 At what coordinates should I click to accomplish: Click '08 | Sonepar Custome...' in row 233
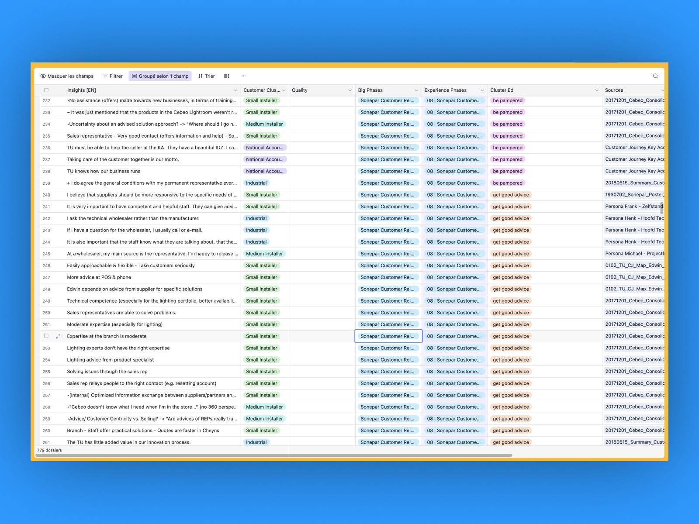[454, 112]
